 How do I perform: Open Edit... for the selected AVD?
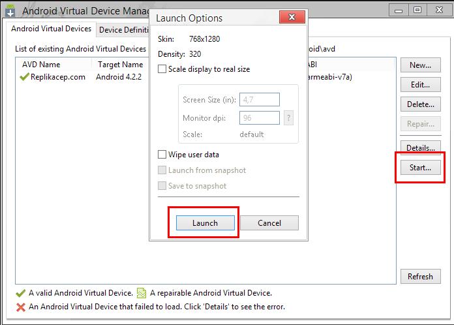point(420,85)
